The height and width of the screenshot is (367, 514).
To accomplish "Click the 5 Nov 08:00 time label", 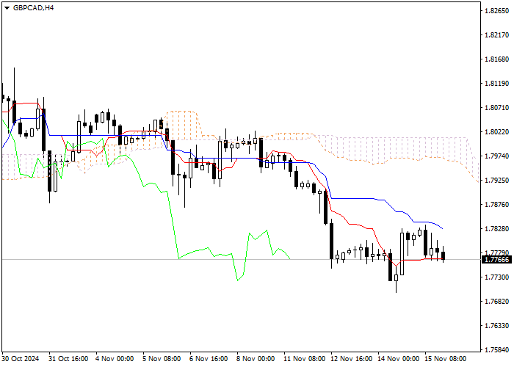I will (x=162, y=359).
